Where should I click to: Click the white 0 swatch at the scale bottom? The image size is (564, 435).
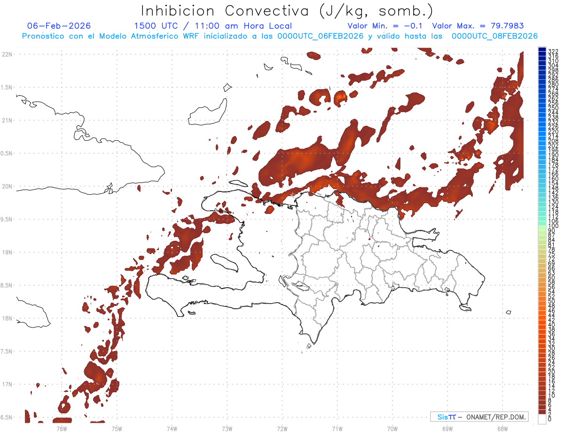542,420
